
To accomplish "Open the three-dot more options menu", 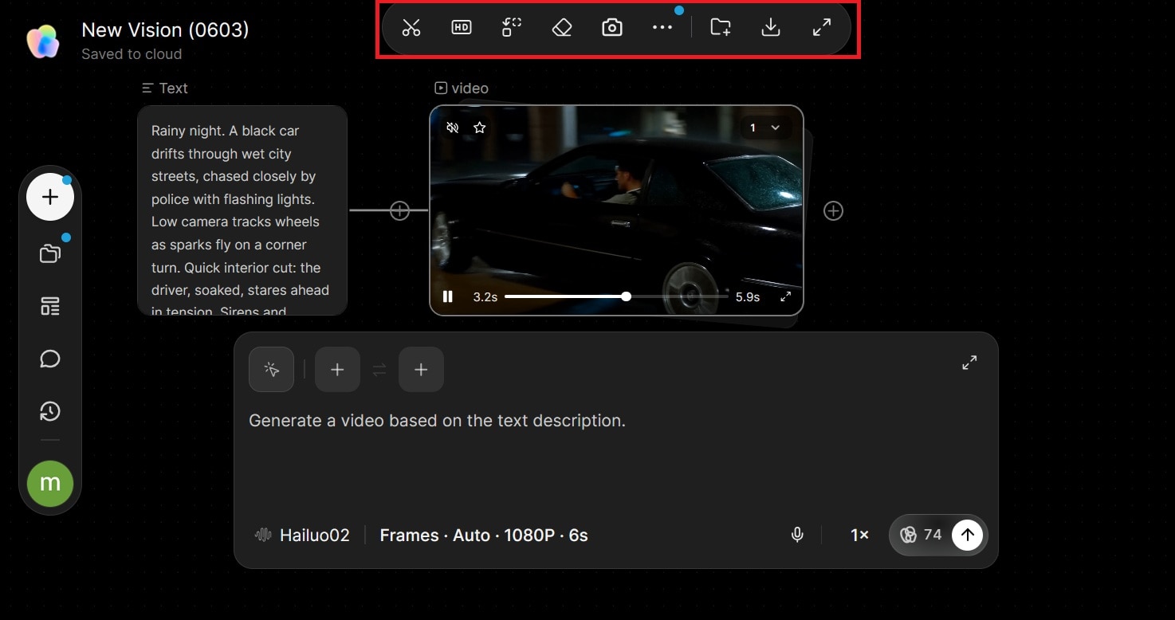I will (x=662, y=28).
